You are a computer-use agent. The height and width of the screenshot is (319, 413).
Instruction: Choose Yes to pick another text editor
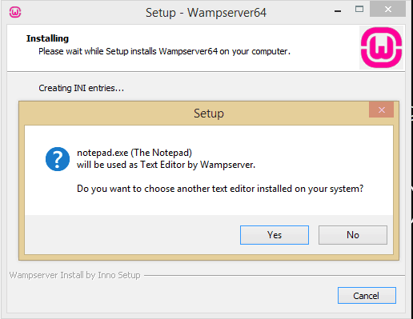(275, 235)
